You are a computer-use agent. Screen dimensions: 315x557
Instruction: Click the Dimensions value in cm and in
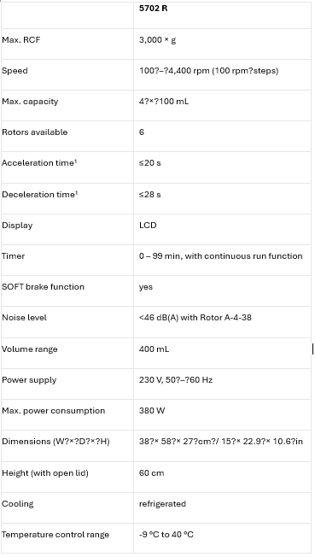pos(221,442)
